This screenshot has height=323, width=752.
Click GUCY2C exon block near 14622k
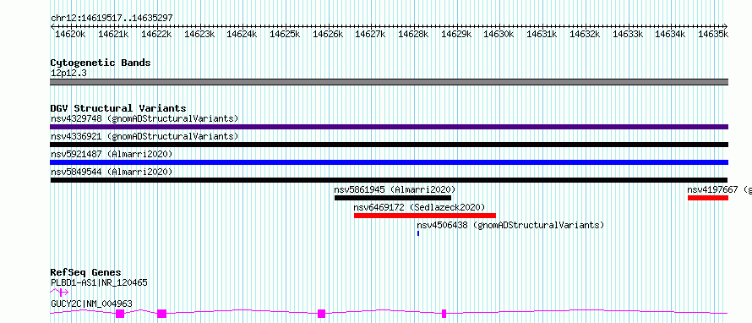pyautogui.click(x=161, y=314)
